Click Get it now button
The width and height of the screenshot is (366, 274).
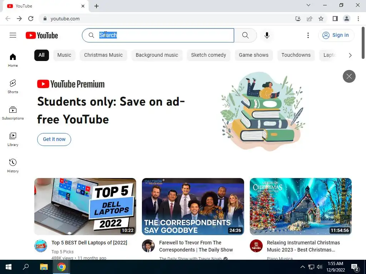[x=54, y=139]
